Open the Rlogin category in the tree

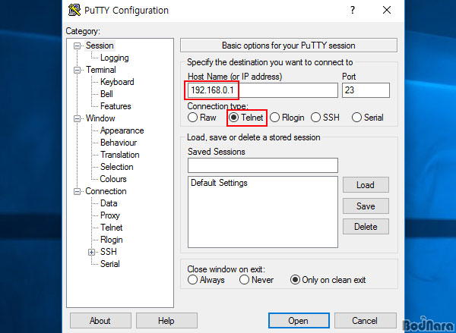click(x=112, y=240)
